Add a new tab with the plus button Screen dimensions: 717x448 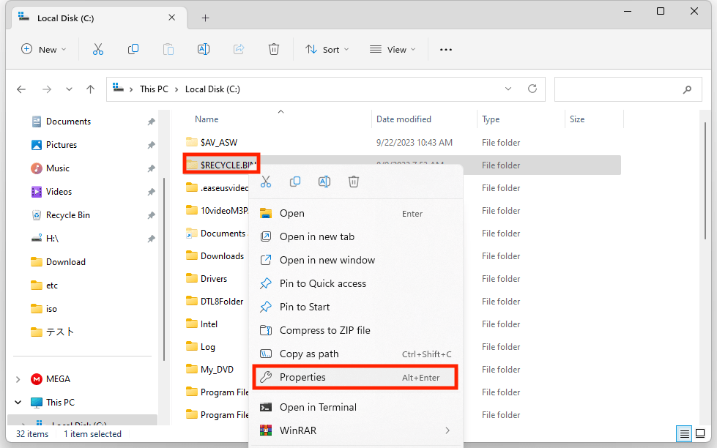click(205, 18)
